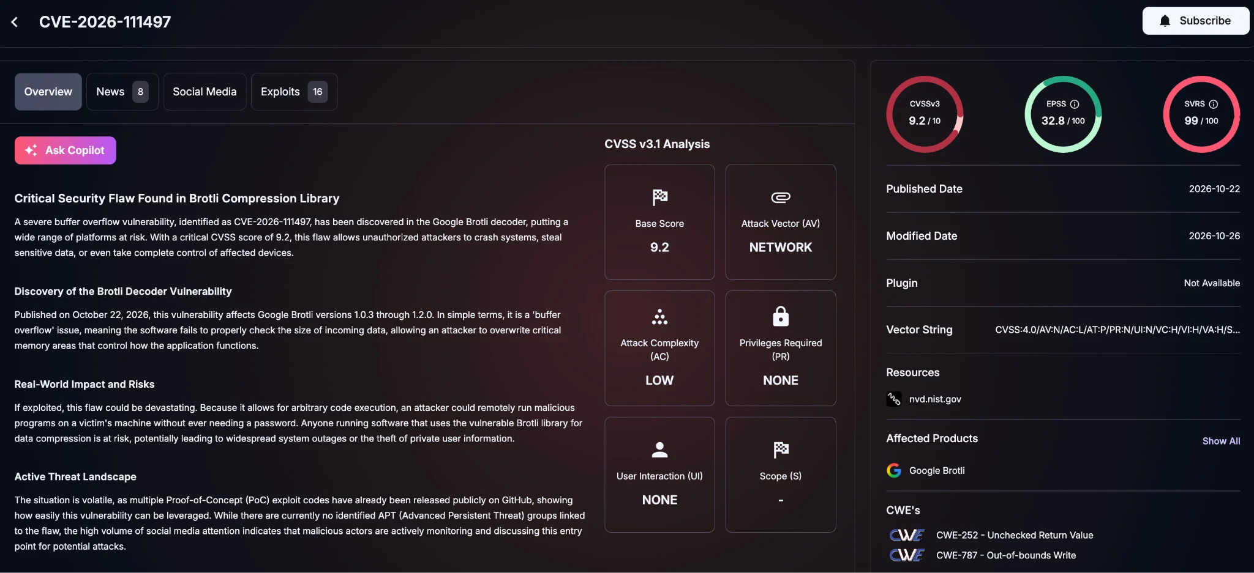The width and height of the screenshot is (1254, 573).
Task: Show all affected products
Action: click(x=1221, y=441)
